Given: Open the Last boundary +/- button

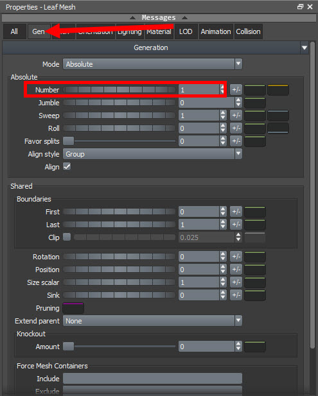Looking at the screenshot, I should (x=236, y=225).
